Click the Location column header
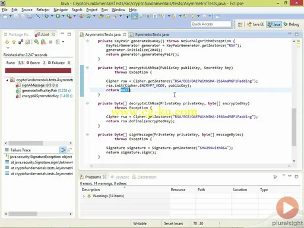This screenshot has height=228, width=304. pyautogui.click(x=240, y=189)
